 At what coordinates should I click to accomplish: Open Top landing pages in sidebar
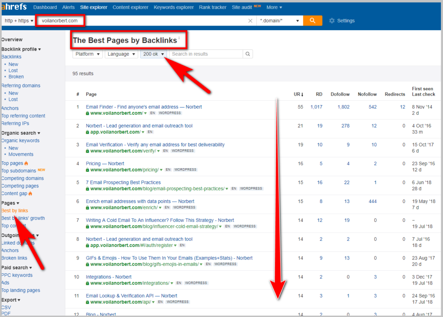[x=21, y=290]
